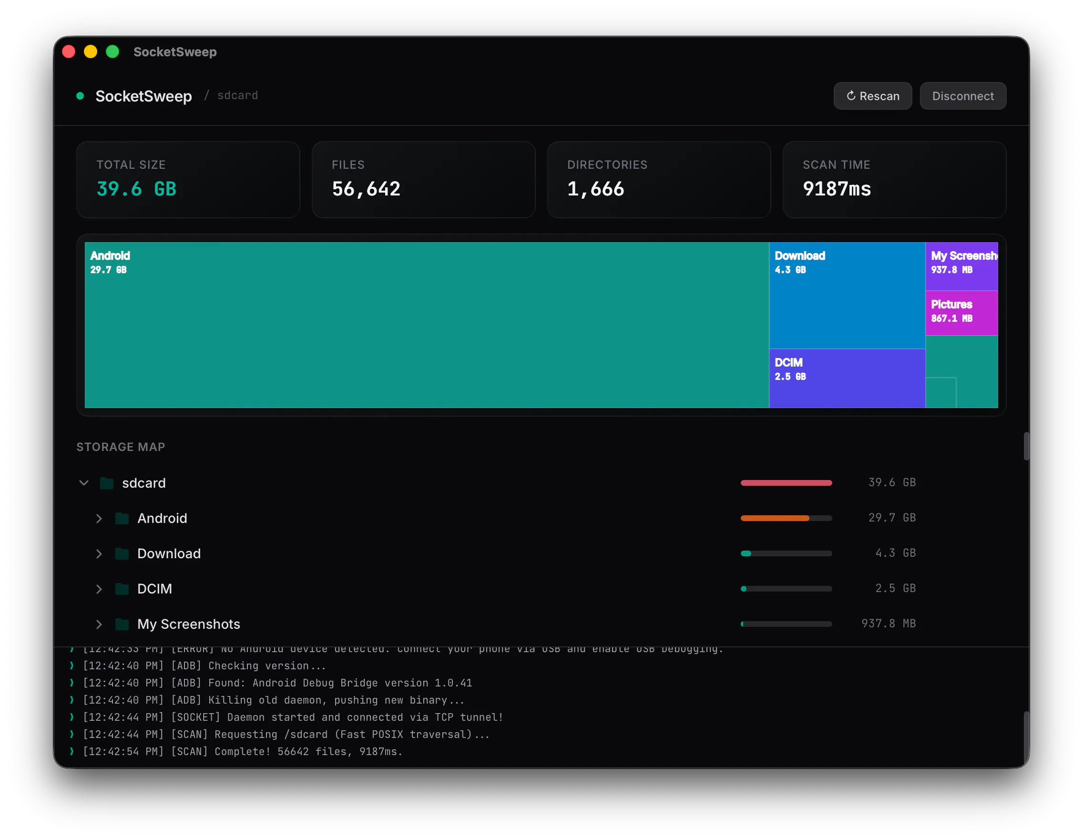Click the My Screenshots usage bar
The image size is (1083, 839).
click(x=786, y=624)
